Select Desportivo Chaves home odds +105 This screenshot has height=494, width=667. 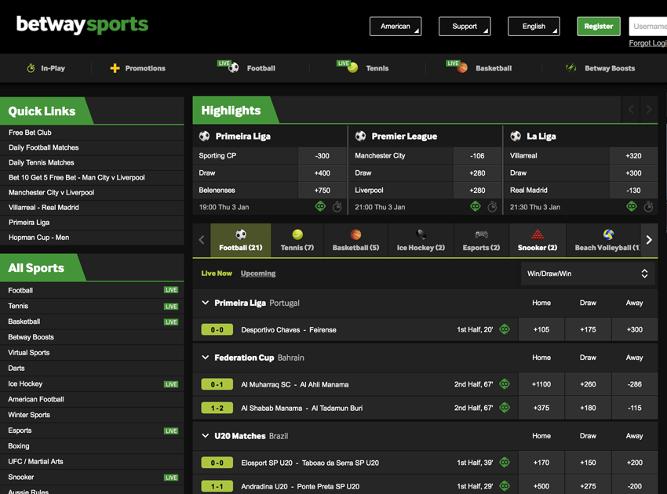click(541, 329)
